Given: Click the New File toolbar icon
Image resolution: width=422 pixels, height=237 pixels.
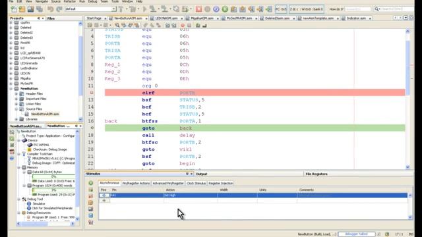Looking at the screenshot, I should [x=13, y=9].
